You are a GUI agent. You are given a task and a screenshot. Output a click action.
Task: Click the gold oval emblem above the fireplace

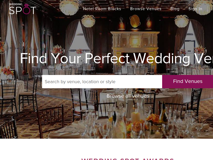tap(135, 22)
